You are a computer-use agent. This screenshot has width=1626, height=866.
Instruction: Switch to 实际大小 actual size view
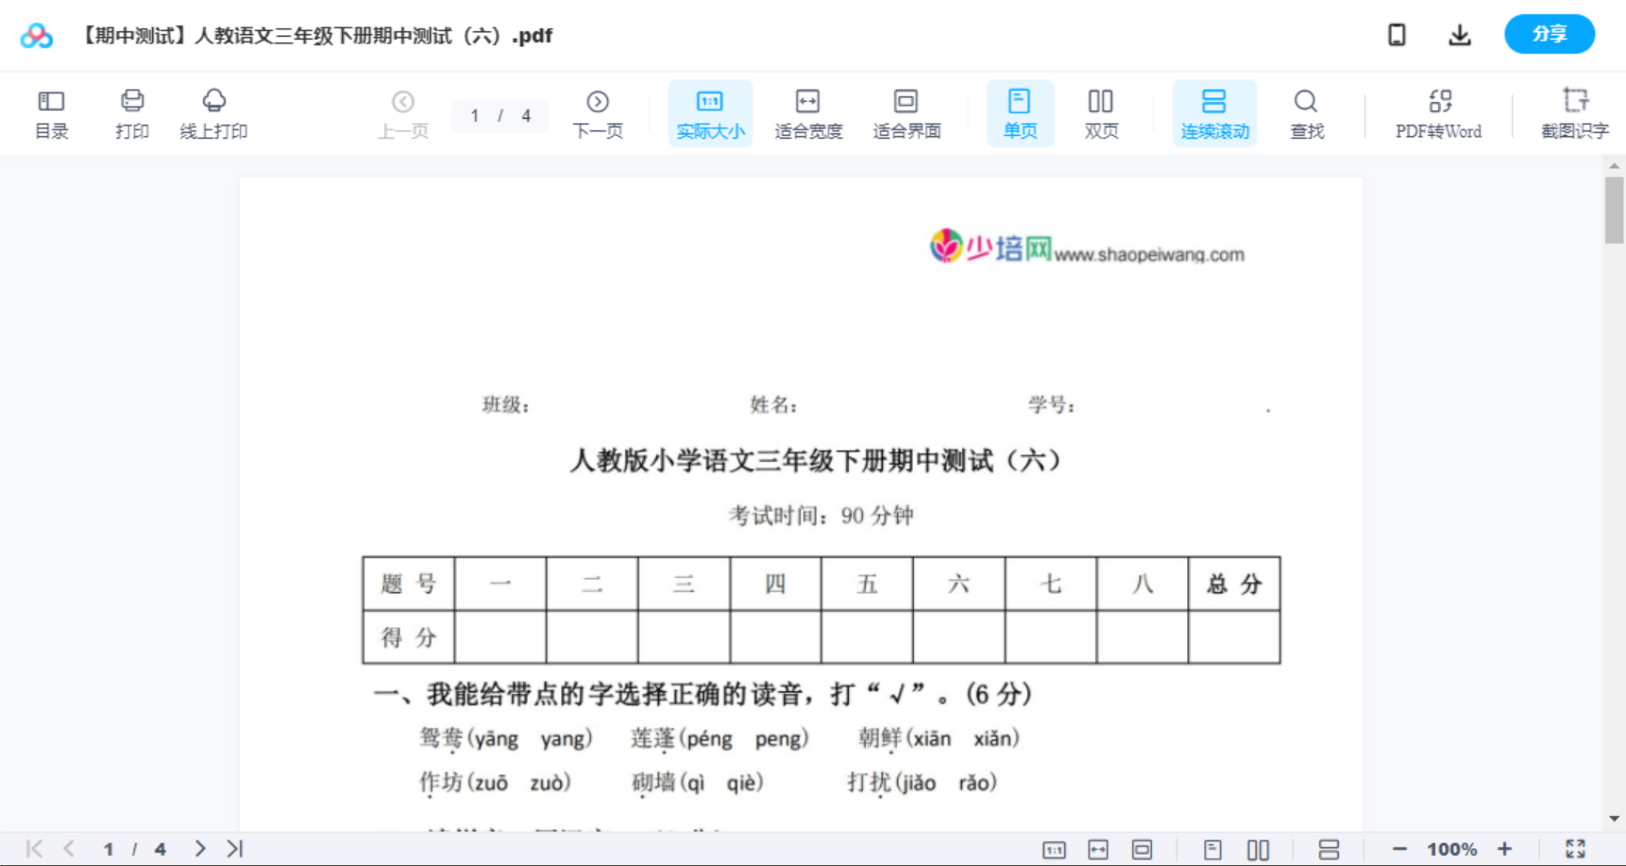(709, 112)
